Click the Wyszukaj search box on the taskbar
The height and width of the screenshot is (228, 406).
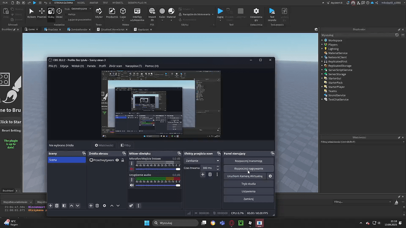pyautogui.click(x=174, y=222)
